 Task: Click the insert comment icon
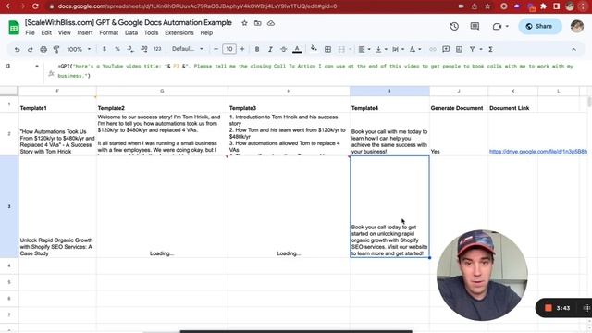coord(446,49)
